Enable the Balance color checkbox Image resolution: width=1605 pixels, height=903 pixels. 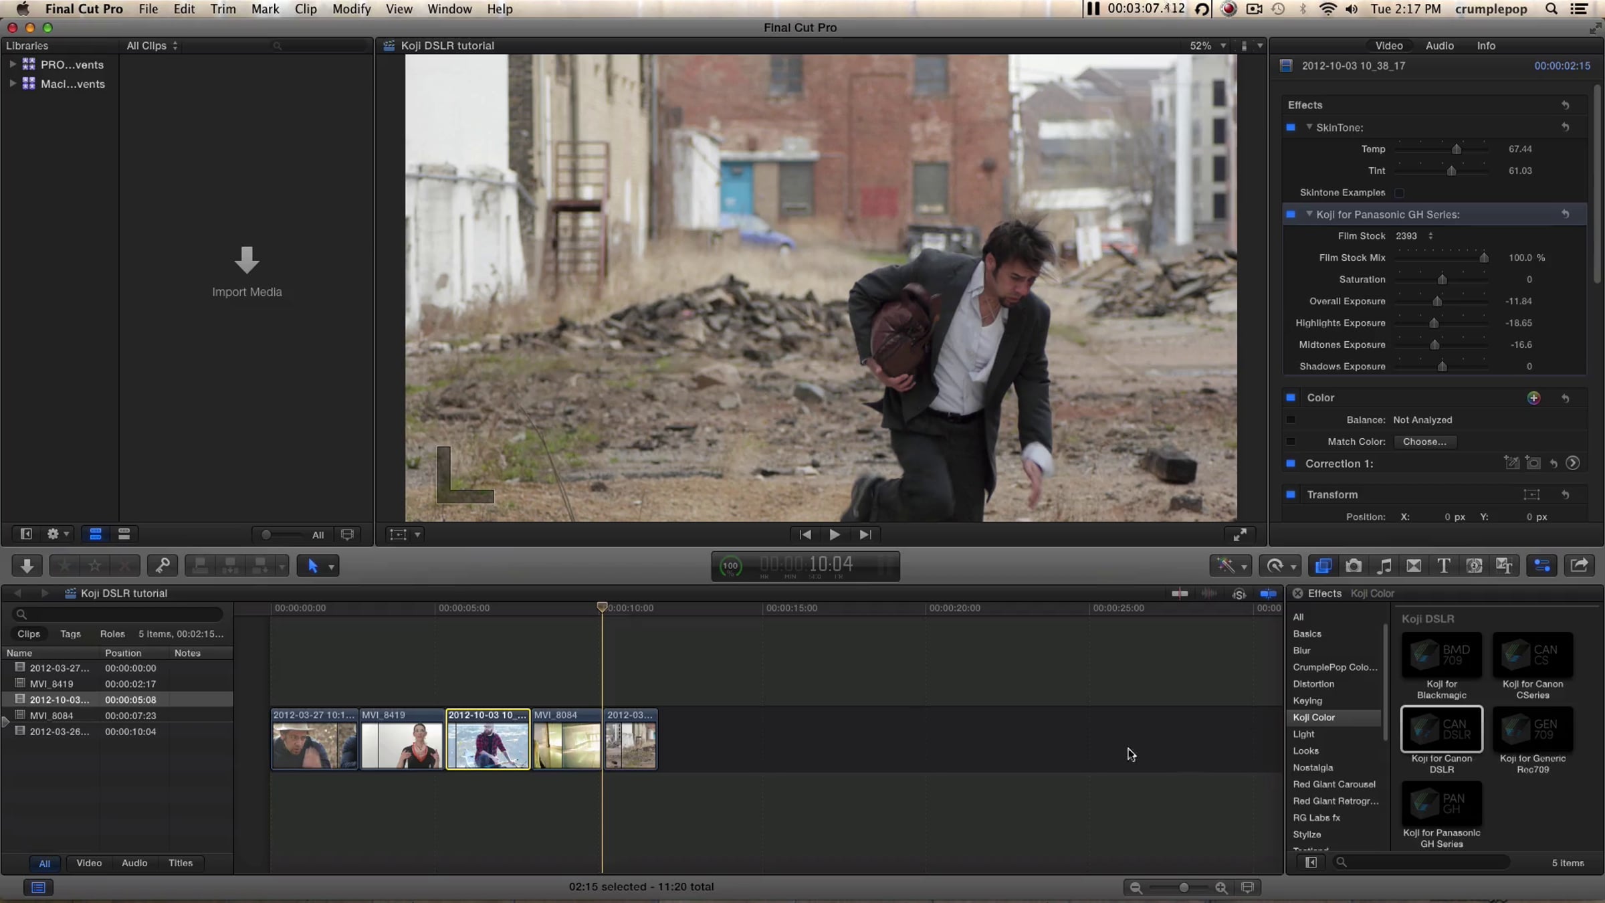click(1291, 420)
